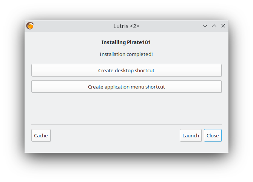Maximize the Lutris window with the up chevron

pos(214,26)
